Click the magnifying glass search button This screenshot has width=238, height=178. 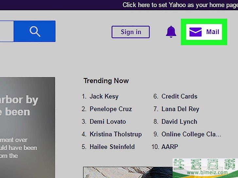(x=35, y=31)
